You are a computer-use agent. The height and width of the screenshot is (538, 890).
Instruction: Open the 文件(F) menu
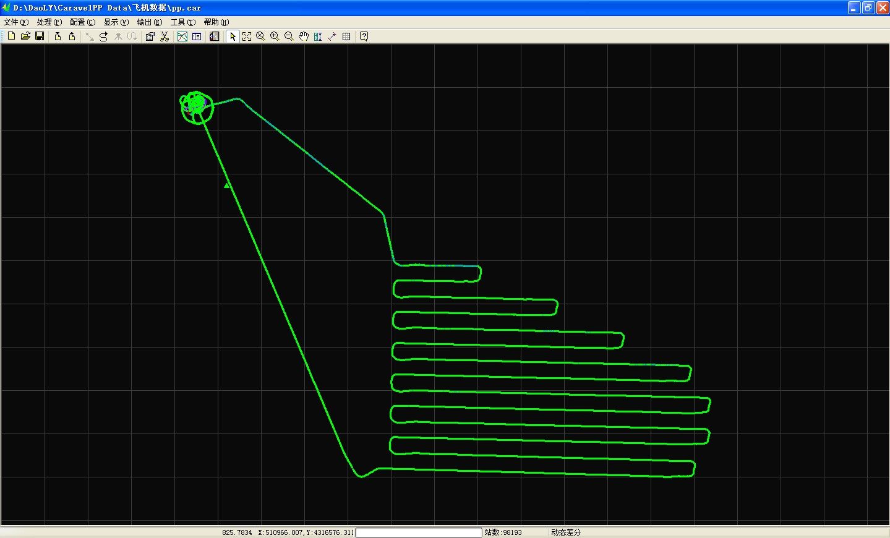[16, 22]
